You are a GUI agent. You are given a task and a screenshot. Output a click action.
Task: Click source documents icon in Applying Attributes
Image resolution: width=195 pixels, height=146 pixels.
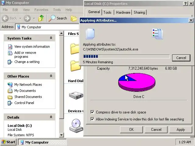[x=90, y=34]
